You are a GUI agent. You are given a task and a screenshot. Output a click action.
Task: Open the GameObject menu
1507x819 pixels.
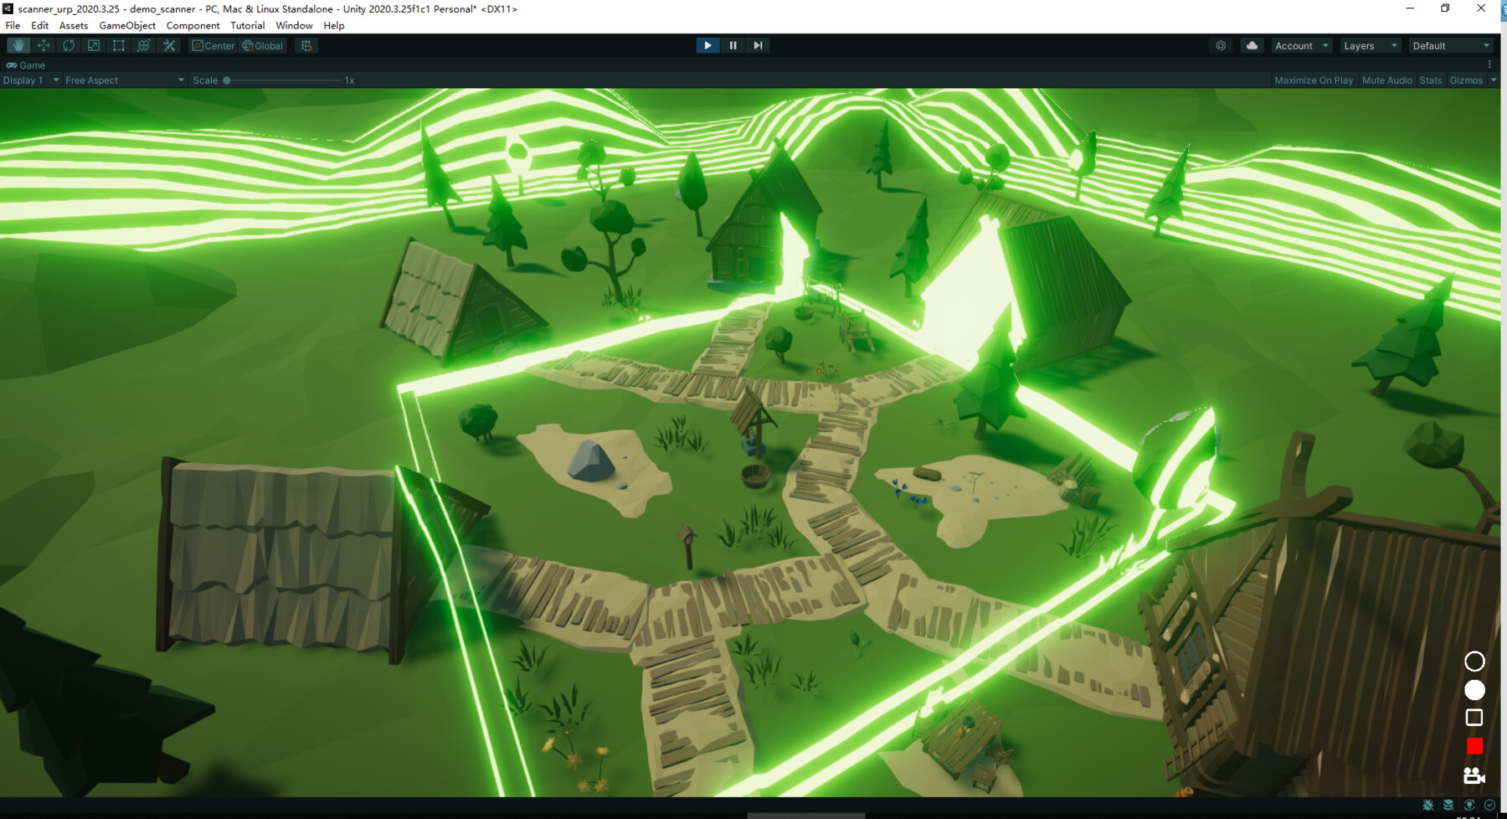click(x=126, y=25)
